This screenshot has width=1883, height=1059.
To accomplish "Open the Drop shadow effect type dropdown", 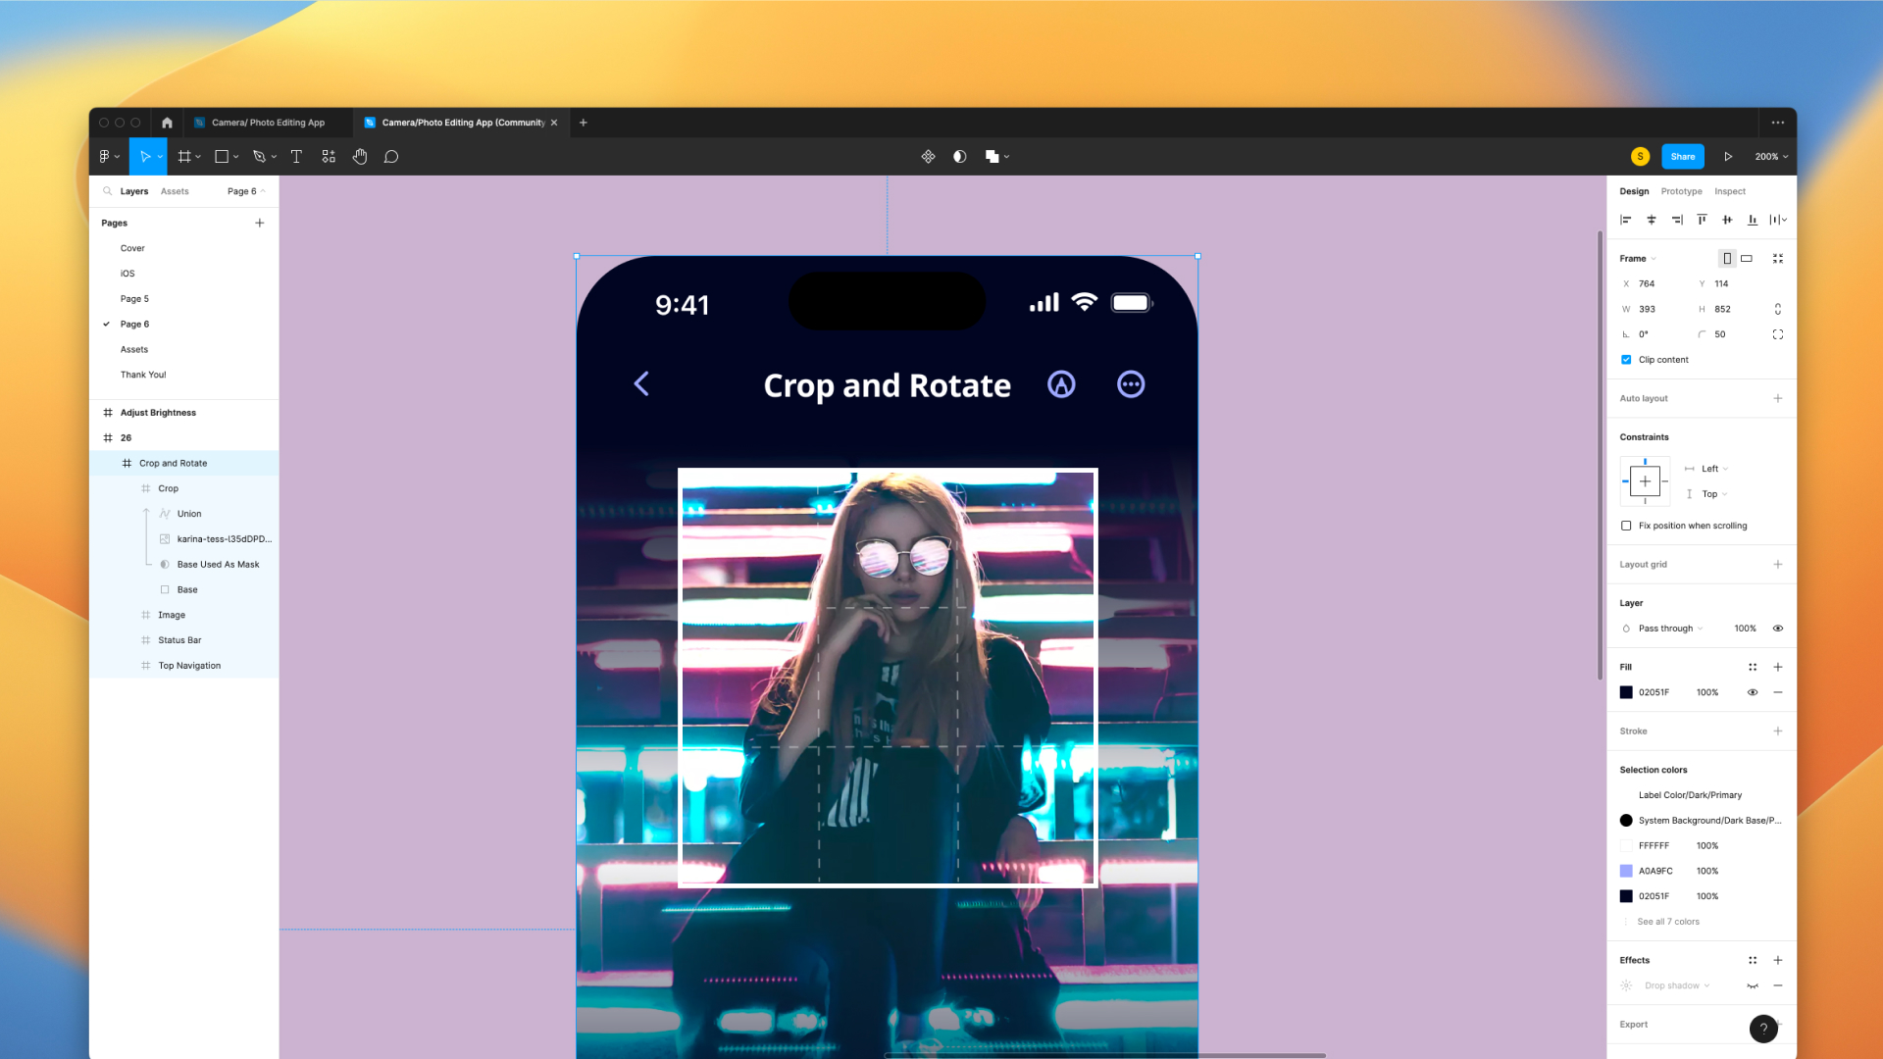I will (x=1679, y=985).
